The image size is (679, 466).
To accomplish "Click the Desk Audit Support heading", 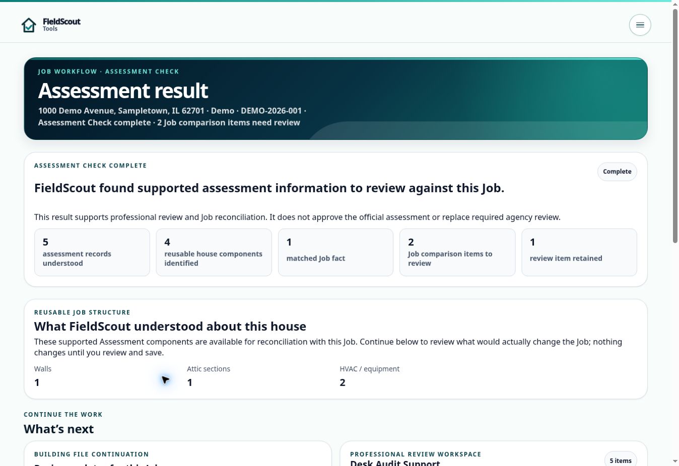I will point(395,463).
